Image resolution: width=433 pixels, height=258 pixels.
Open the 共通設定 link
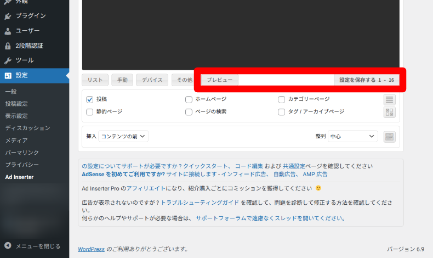pyautogui.click(x=294, y=166)
